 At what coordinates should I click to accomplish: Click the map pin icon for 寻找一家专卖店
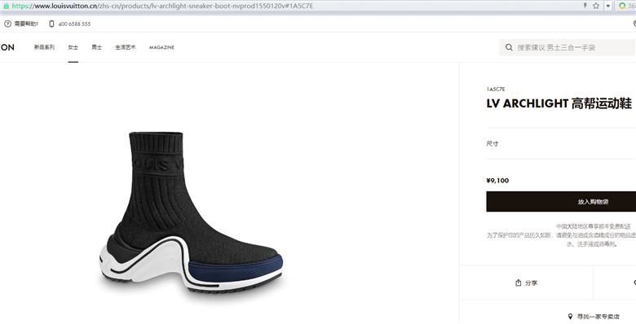click(570, 317)
